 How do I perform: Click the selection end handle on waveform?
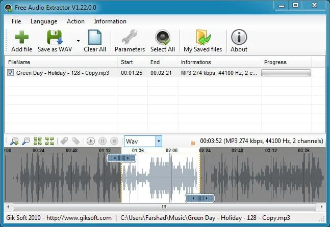(200, 198)
